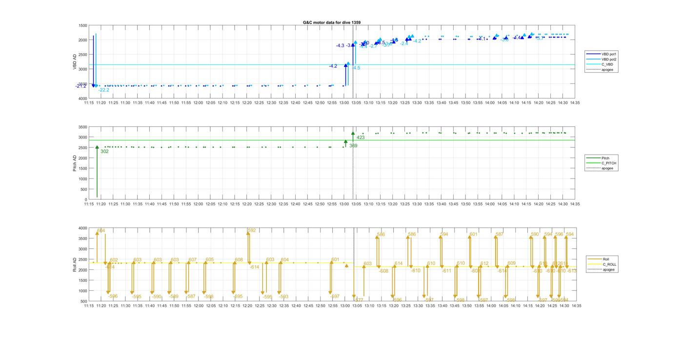Click the '302' pitch annotation
Image resolution: width=683 pixels, height=338 pixels.
pyautogui.click(x=104, y=152)
